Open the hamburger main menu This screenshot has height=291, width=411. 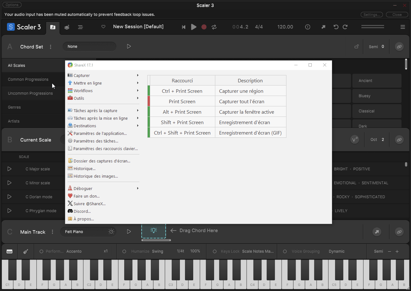coord(403,27)
